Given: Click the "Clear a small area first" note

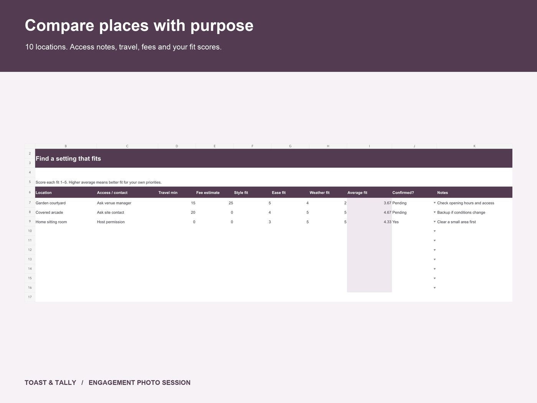Looking at the screenshot, I should click(x=456, y=222).
